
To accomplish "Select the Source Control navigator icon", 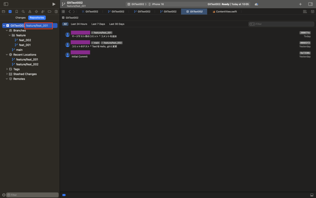I will 10,11.
